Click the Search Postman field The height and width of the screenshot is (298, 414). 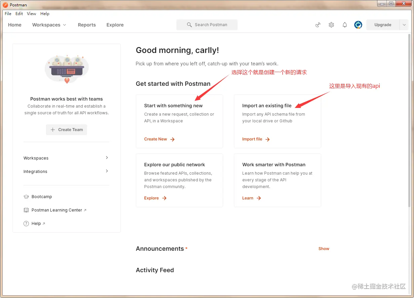[207, 25]
